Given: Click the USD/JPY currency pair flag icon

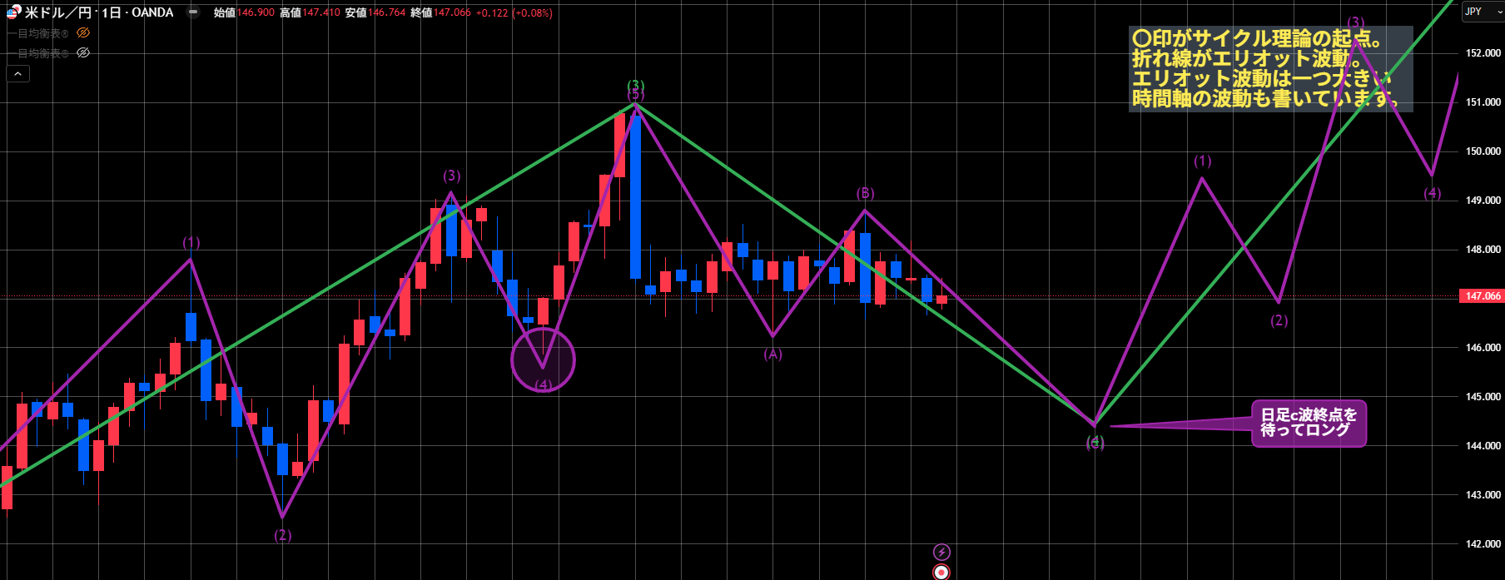Looking at the screenshot, I should [x=13, y=12].
